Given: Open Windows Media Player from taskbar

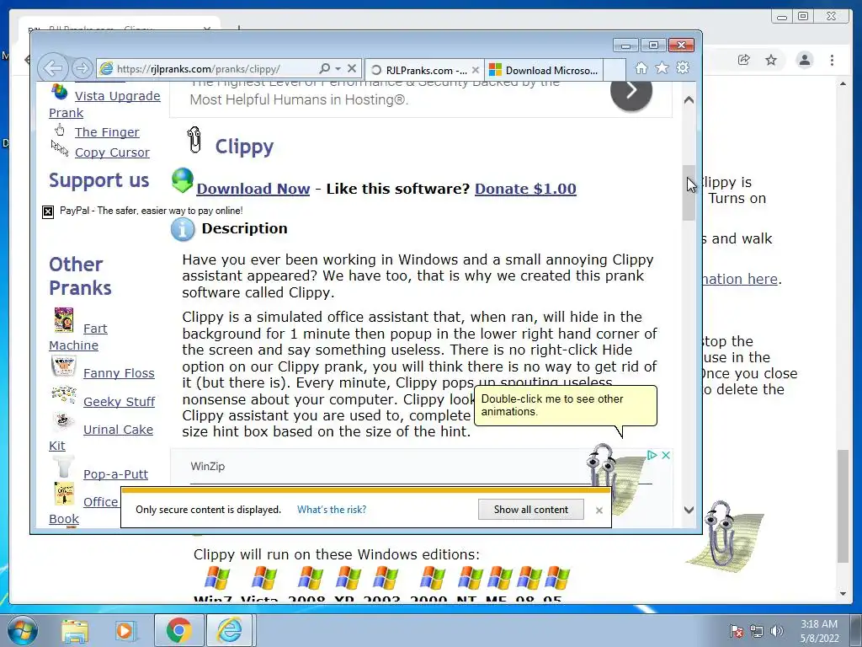Looking at the screenshot, I should point(125,631).
